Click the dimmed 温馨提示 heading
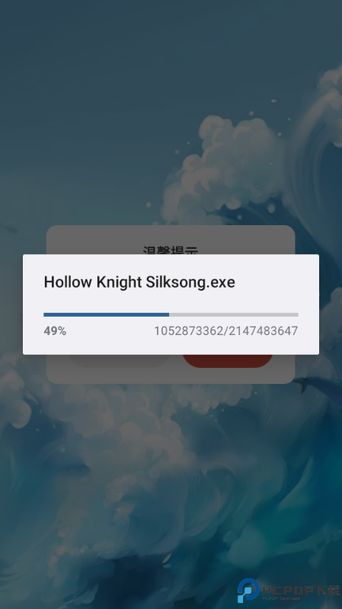342x609 pixels. tap(171, 250)
